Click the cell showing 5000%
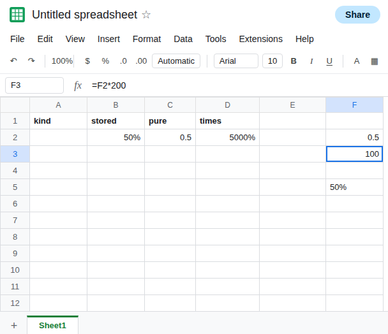 [x=227, y=138]
